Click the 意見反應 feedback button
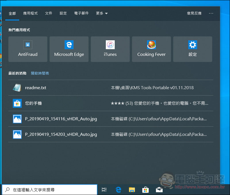 click(x=194, y=13)
